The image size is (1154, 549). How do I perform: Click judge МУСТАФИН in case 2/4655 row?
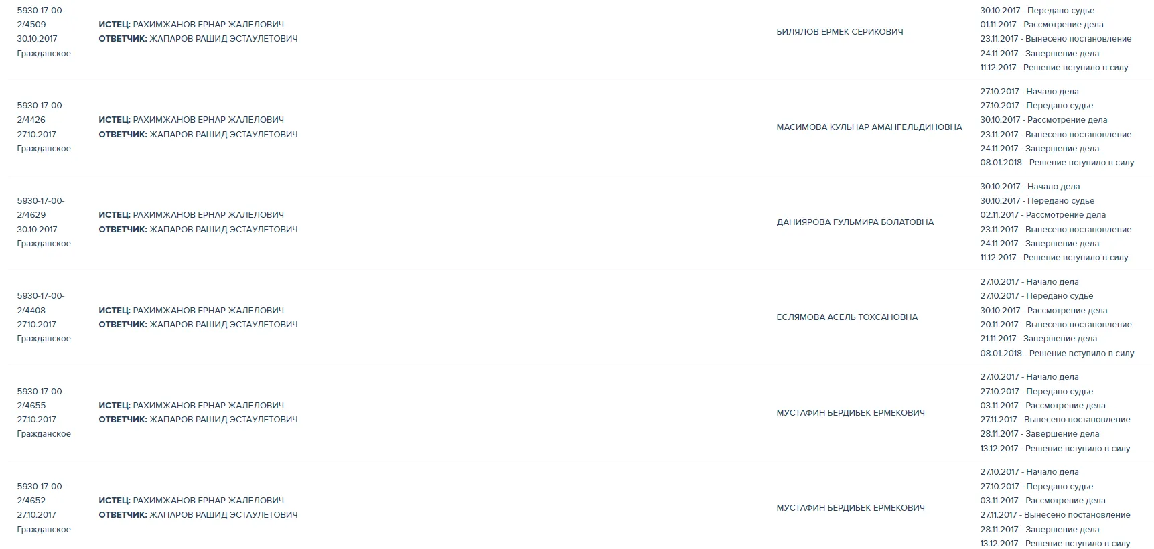850,412
